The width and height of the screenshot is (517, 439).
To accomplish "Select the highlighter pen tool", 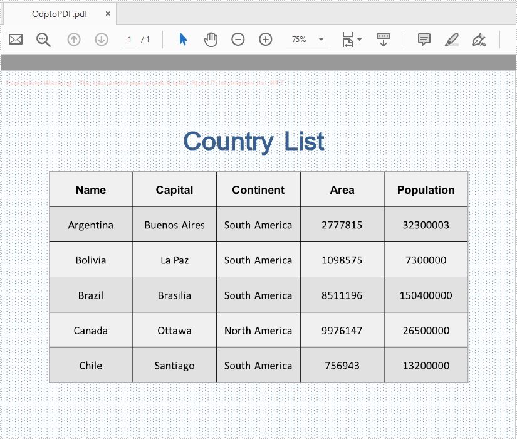I will point(452,40).
